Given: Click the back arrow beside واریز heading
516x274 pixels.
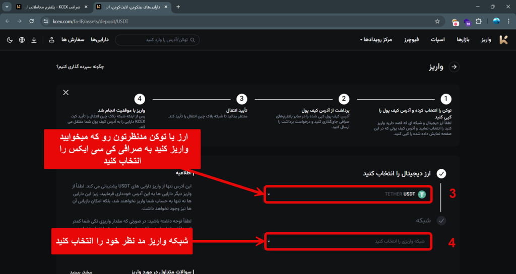Looking at the screenshot, I should click(x=454, y=67).
